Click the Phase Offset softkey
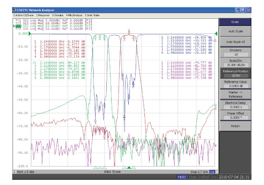 (x=236, y=116)
